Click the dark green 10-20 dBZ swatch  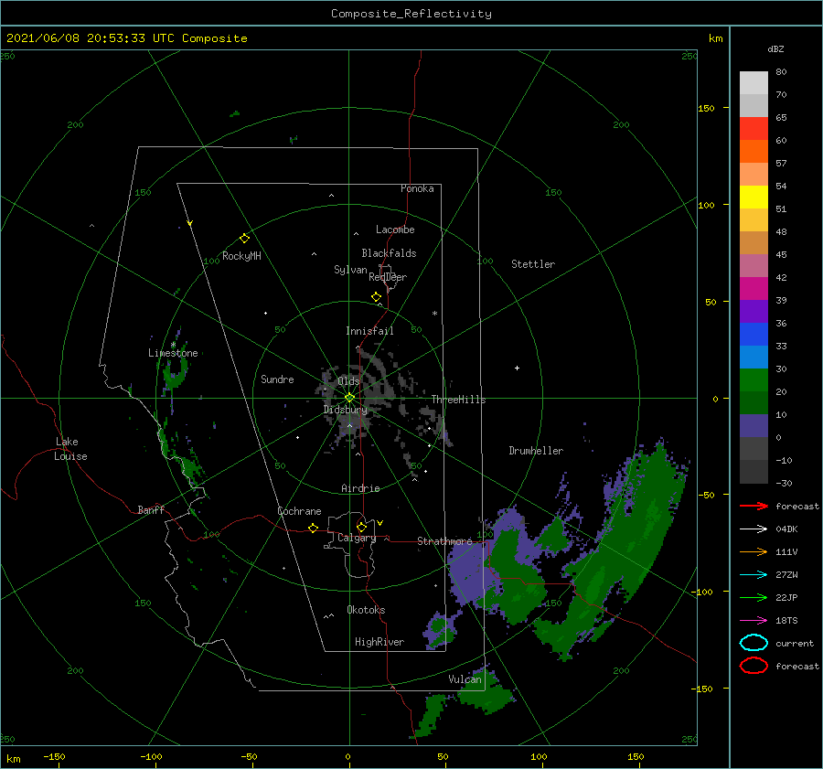click(x=754, y=402)
